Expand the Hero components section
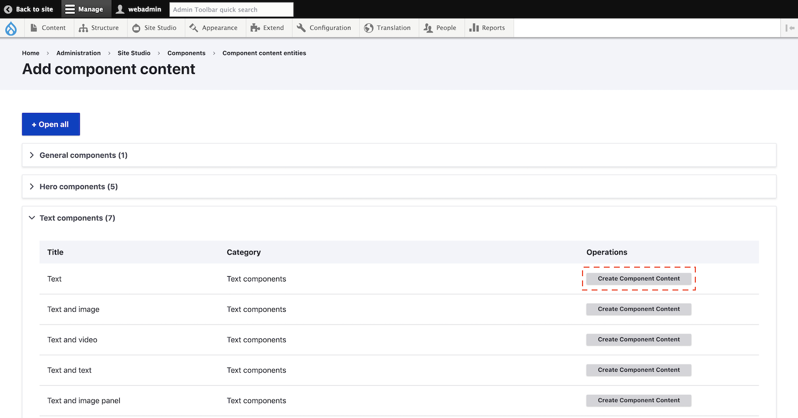Viewport: 798px width, 418px height. (79, 186)
